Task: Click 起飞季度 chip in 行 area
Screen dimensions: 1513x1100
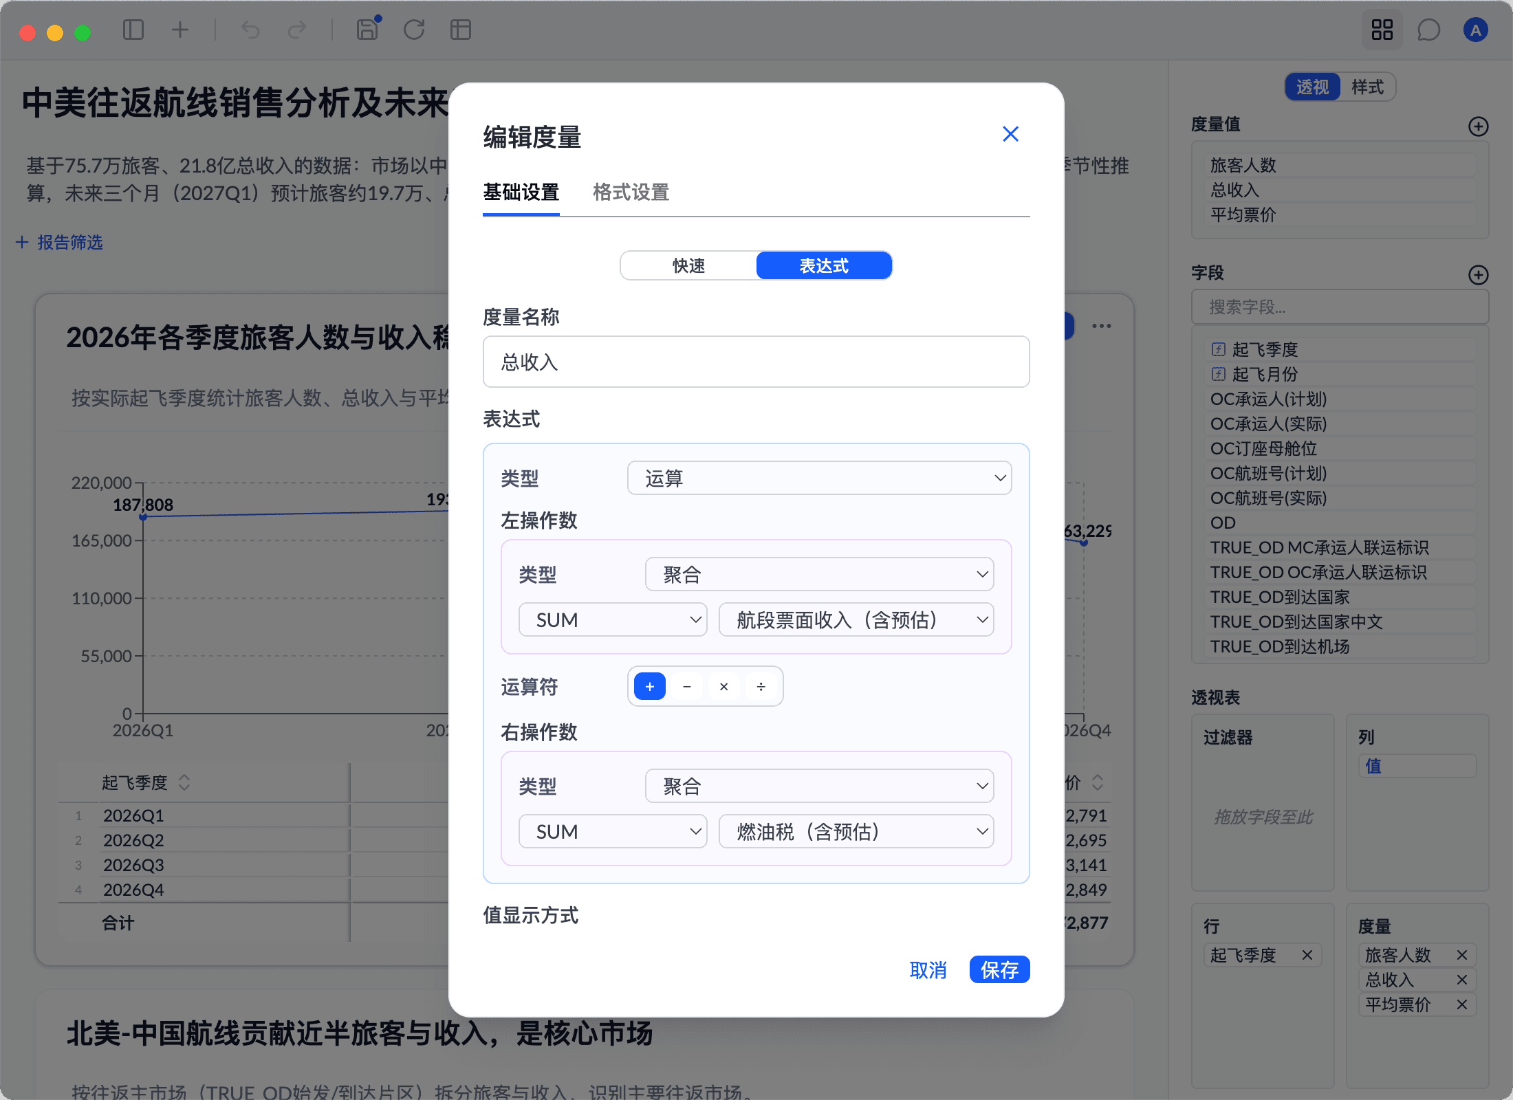Action: (1262, 955)
